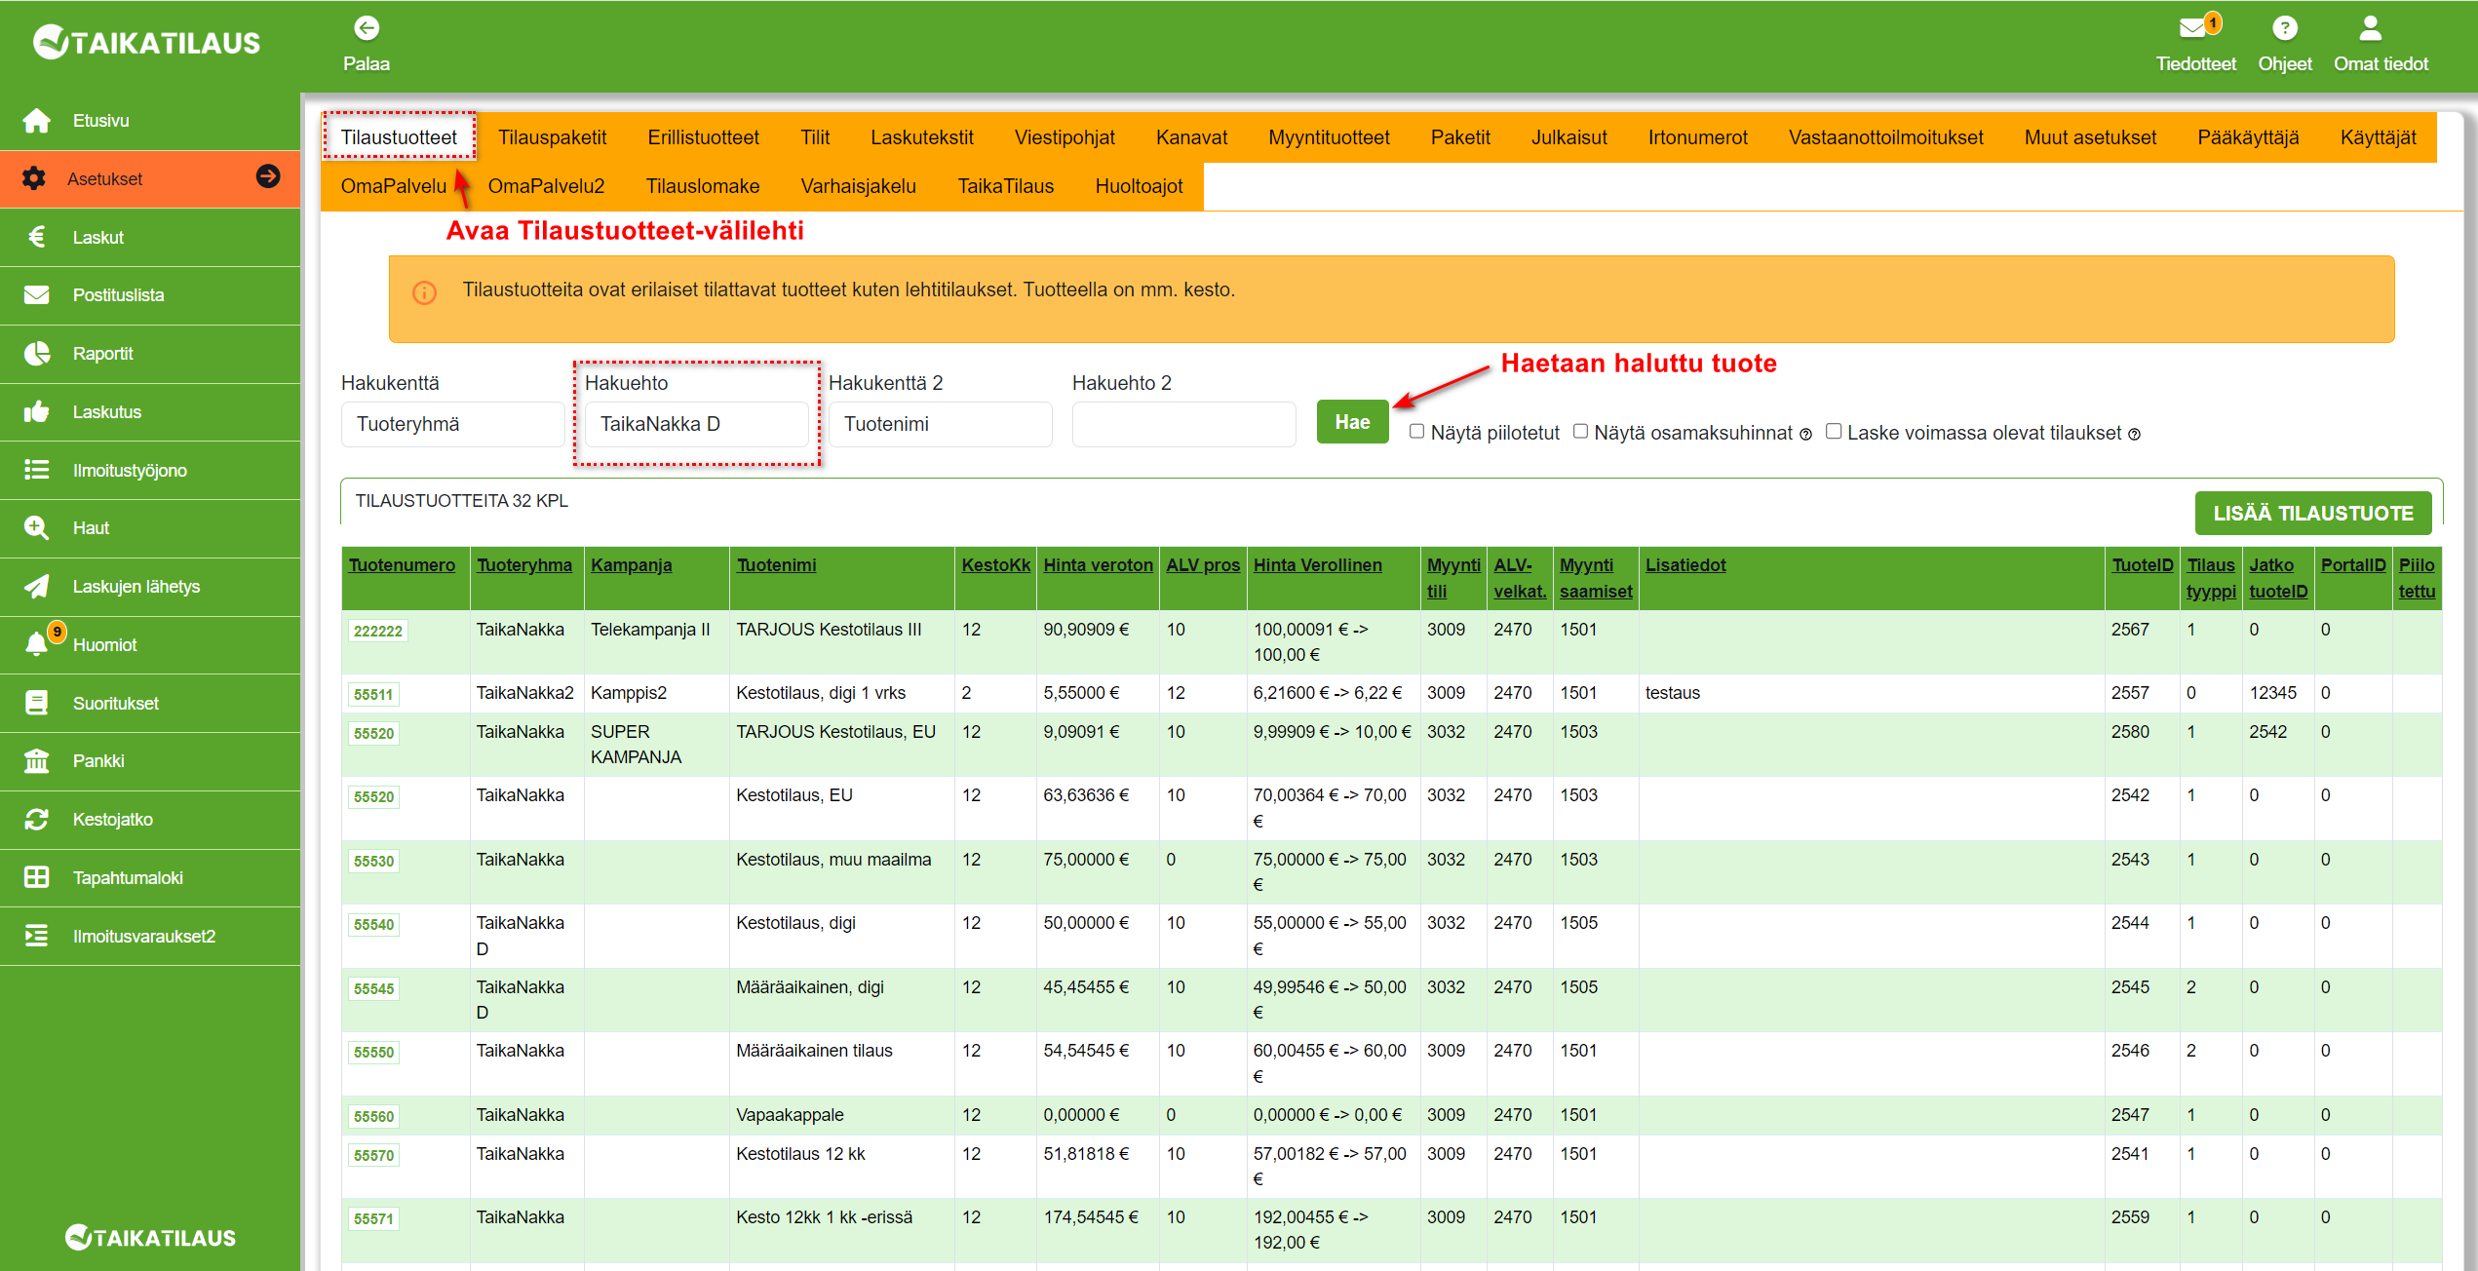Open product number 222222
The width and height of the screenshot is (2478, 1271).
click(x=377, y=631)
